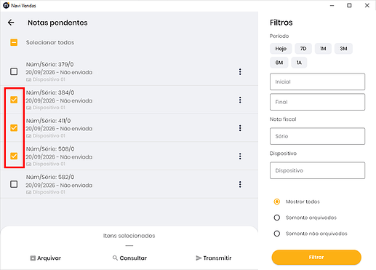Archive selected notes with Arquivar
This screenshot has width=376, height=270.
click(x=46, y=258)
